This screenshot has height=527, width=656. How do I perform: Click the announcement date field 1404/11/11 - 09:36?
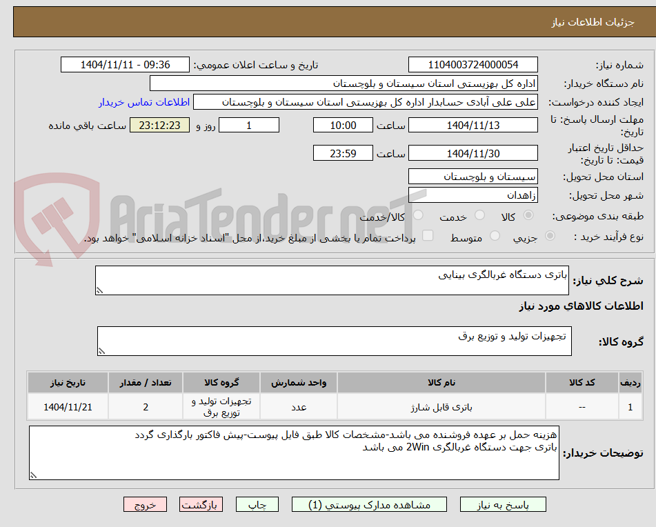[125, 65]
